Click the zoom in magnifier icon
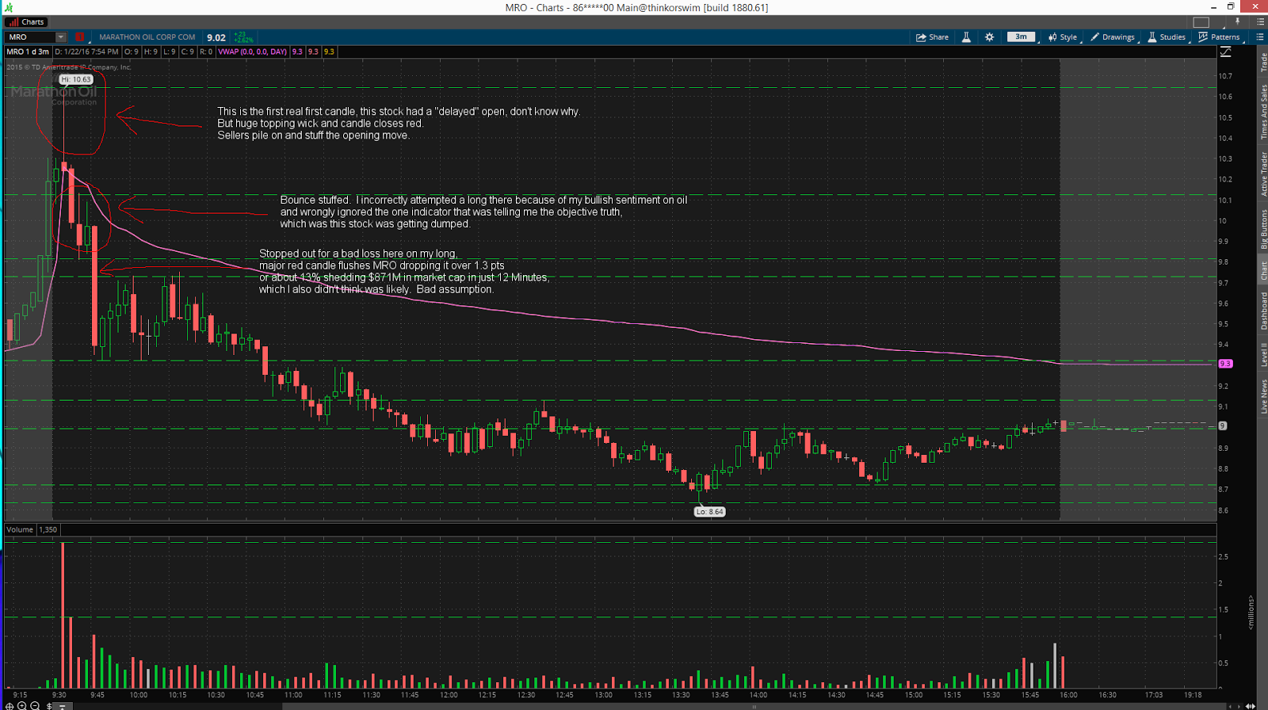 coord(22,705)
